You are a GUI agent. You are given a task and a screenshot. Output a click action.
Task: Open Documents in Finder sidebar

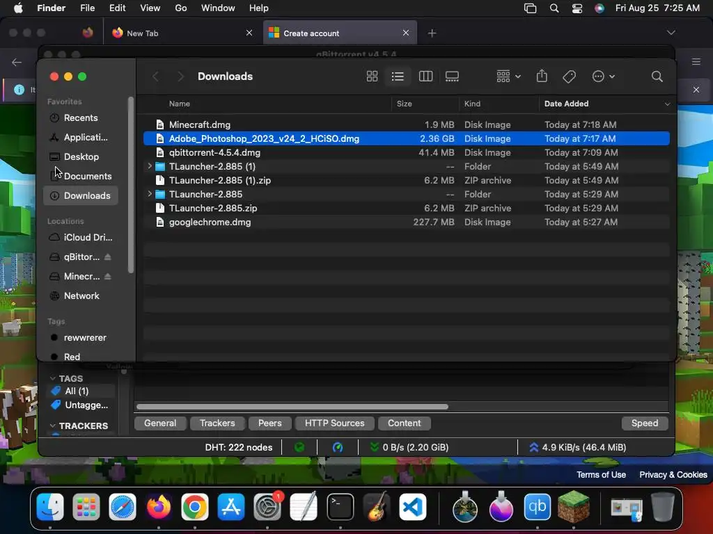tap(81, 176)
